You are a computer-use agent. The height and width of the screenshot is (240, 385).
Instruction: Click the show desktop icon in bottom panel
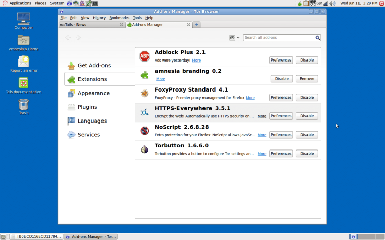tap(3, 237)
